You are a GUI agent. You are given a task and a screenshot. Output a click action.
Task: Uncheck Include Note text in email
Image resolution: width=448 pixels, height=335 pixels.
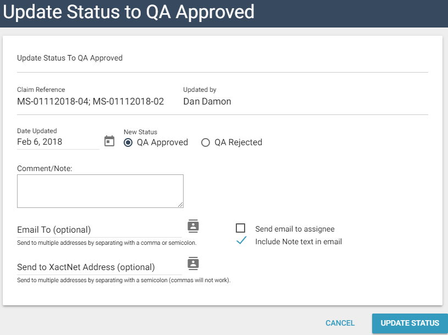pyautogui.click(x=240, y=241)
